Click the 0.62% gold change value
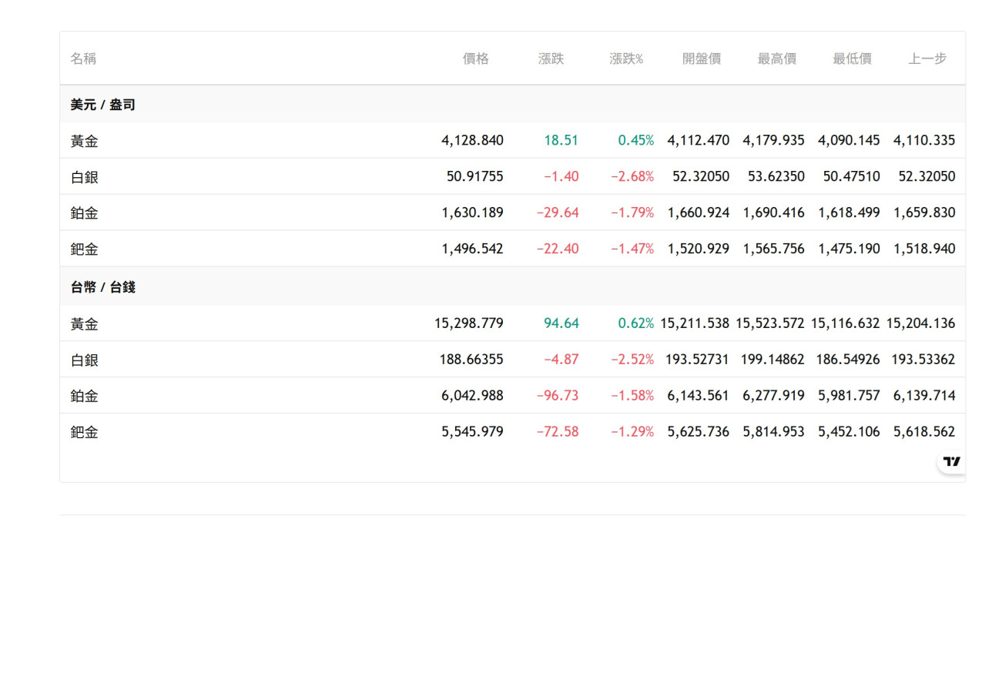 [635, 323]
